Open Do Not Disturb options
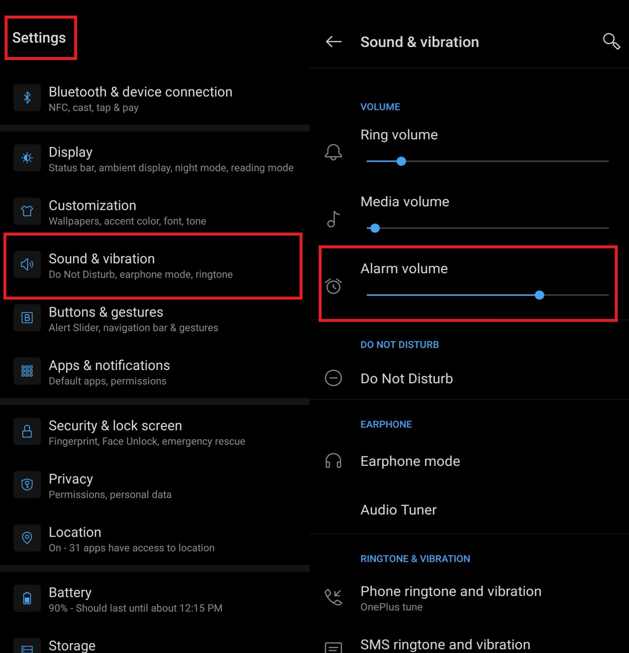This screenshot has width=629, height=653. click(406, 378)
